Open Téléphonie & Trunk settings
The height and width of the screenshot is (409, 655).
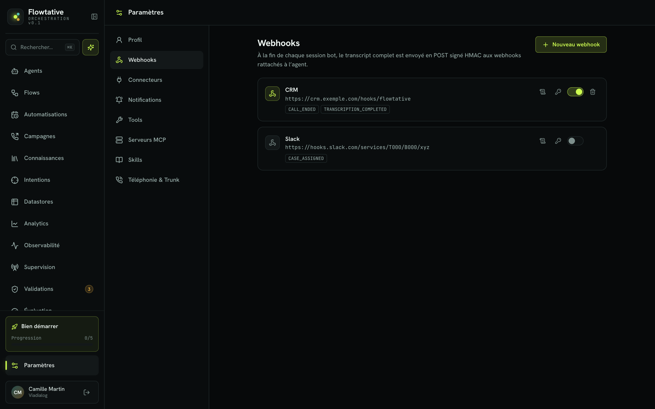(156, 180)
